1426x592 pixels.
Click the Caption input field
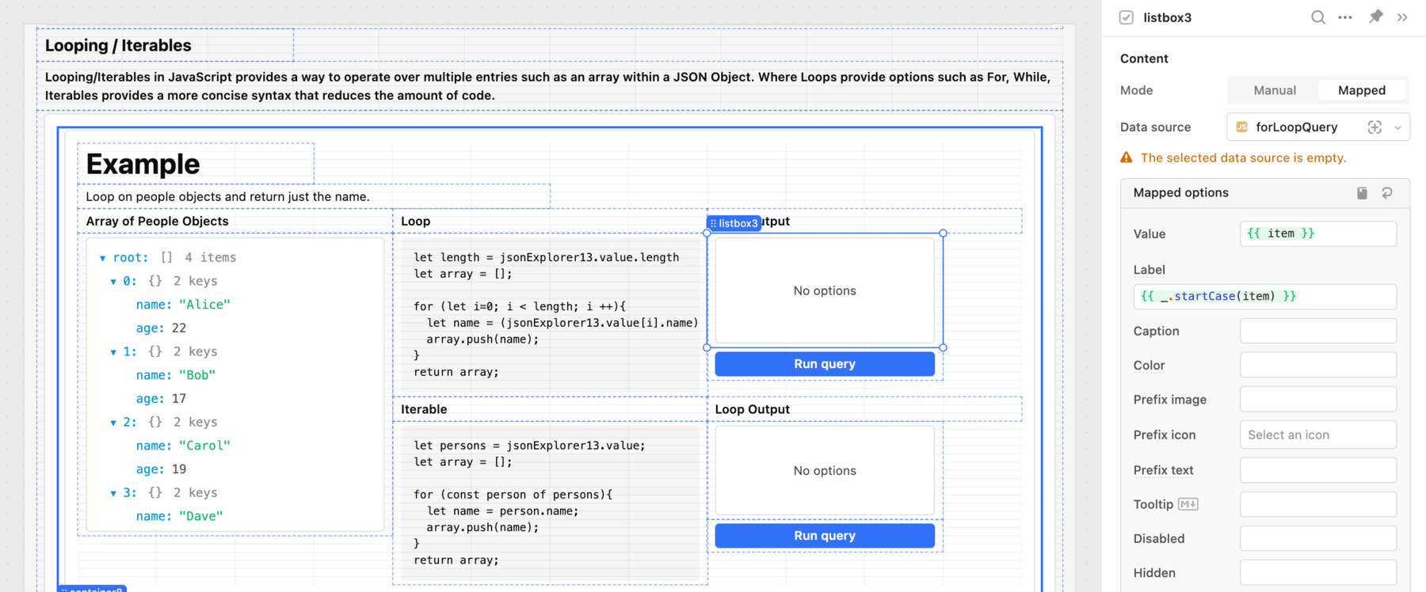(x=1318, y=331)
